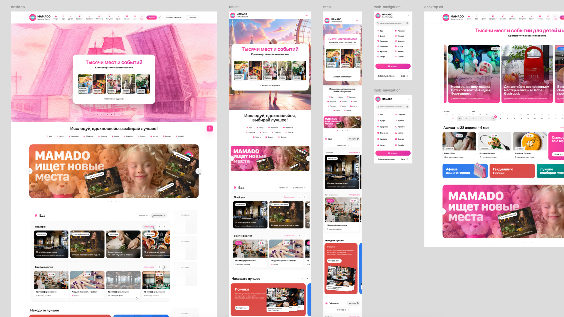
Task: Click the blue Афиша вашего города tile in desktop alt
Action: 465,171
